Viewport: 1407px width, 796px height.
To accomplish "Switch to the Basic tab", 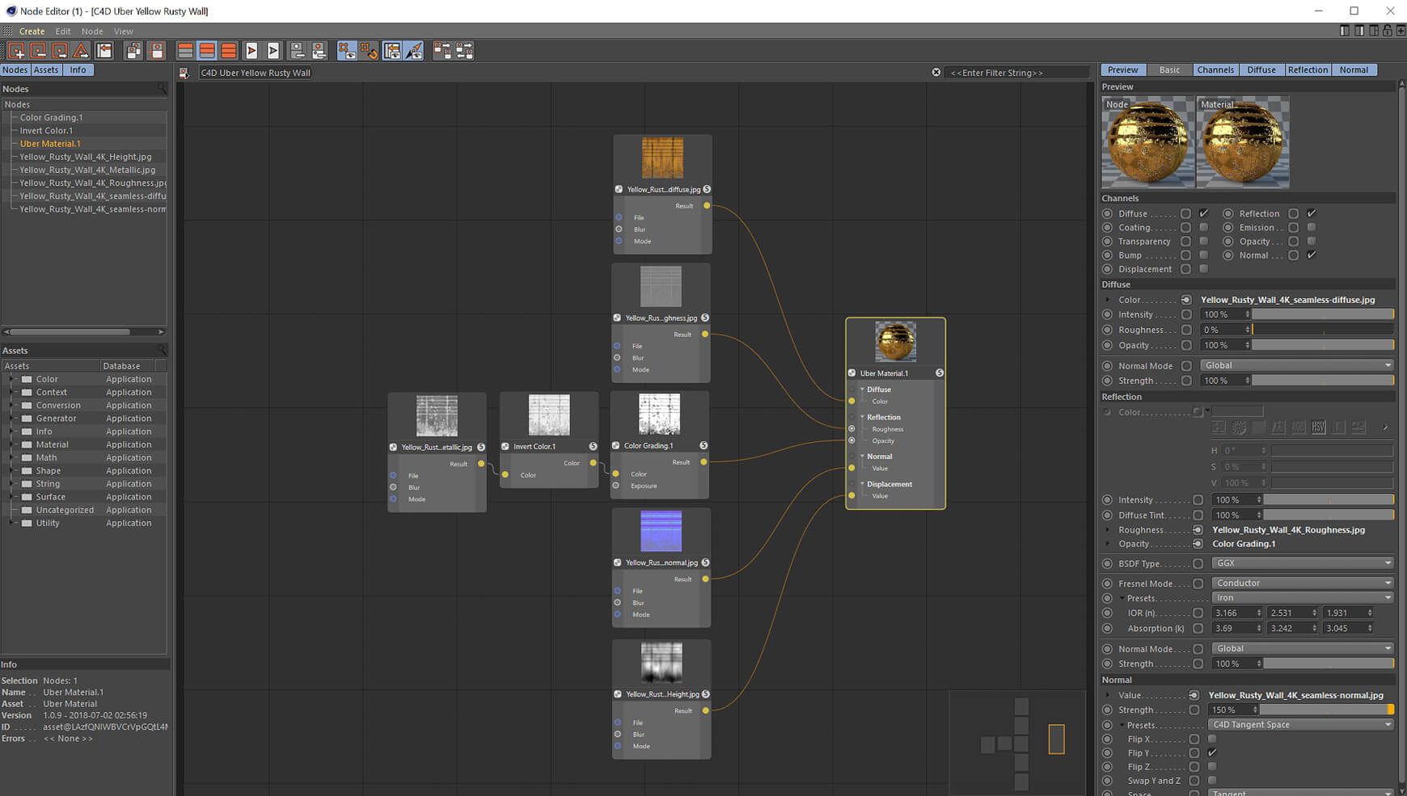I will coord(1169,70).
